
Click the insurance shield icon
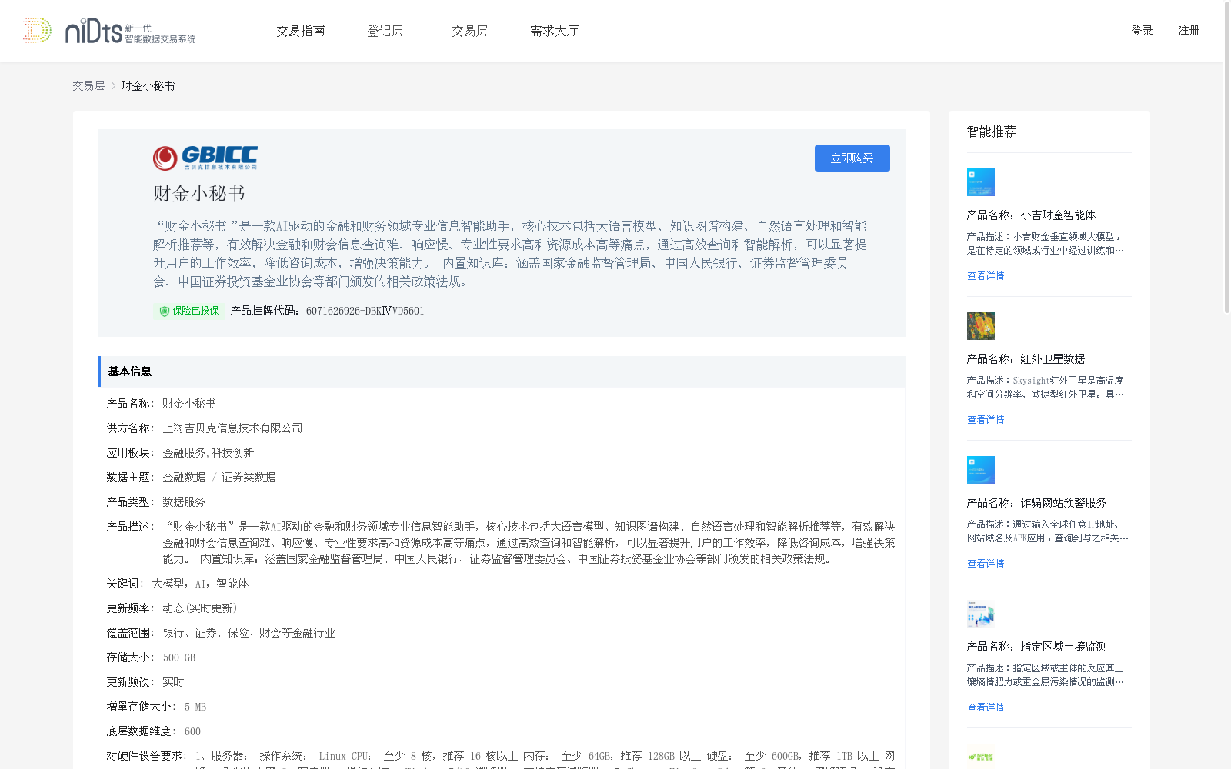click(x=164, y=311)
